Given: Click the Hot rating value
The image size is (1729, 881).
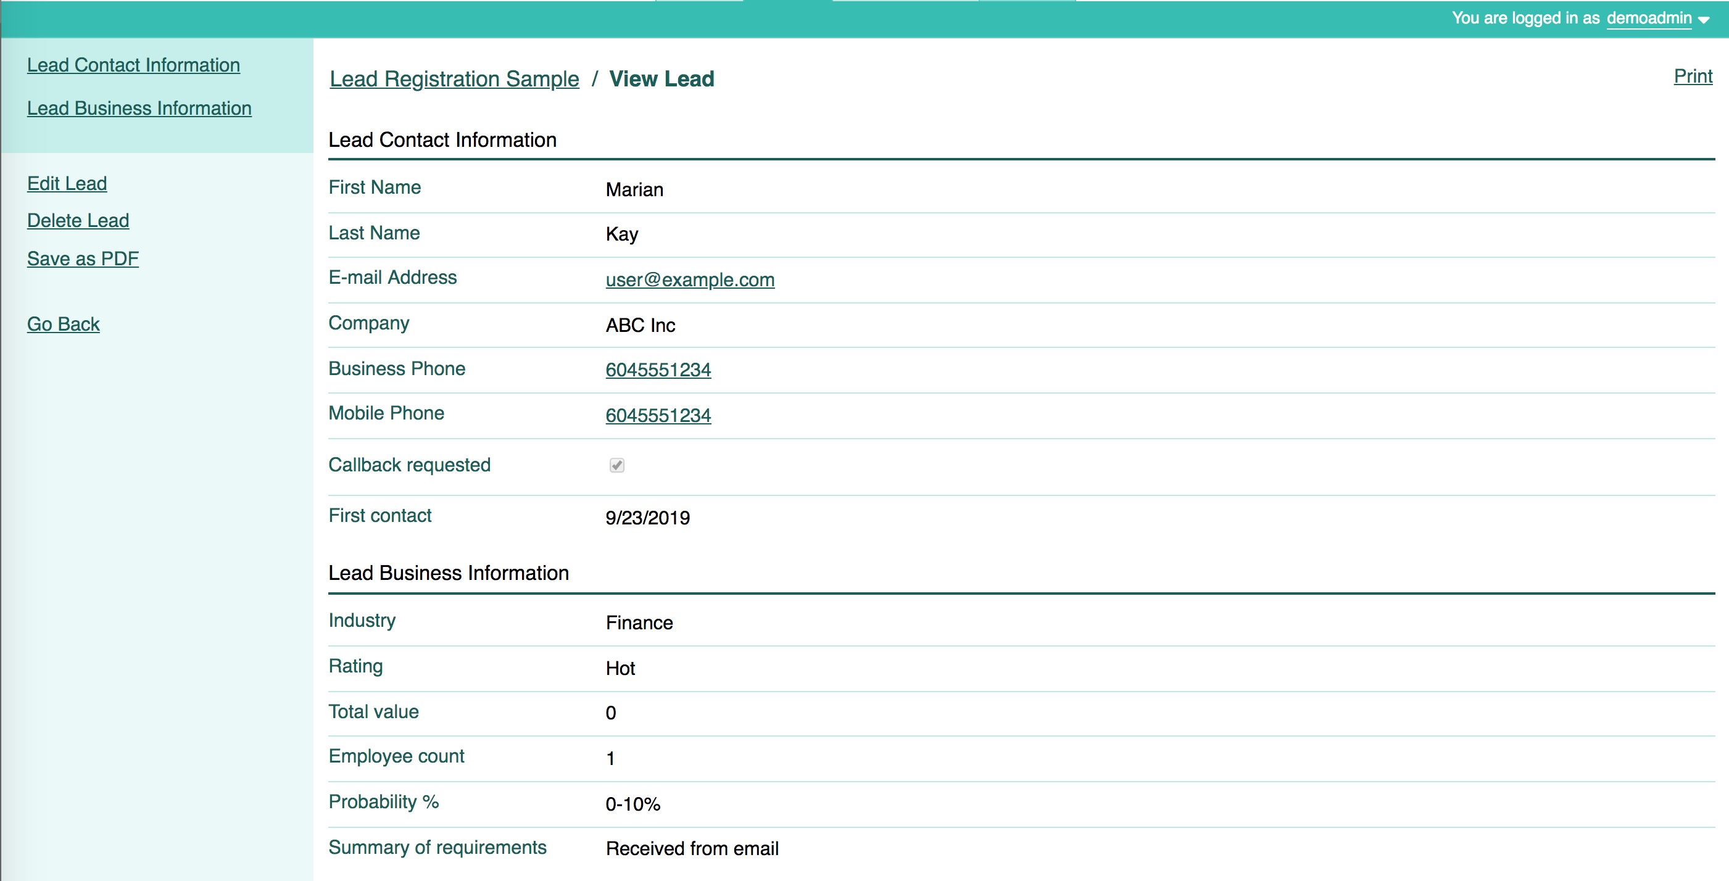Looking at the screenshot, I should [620, 668].
